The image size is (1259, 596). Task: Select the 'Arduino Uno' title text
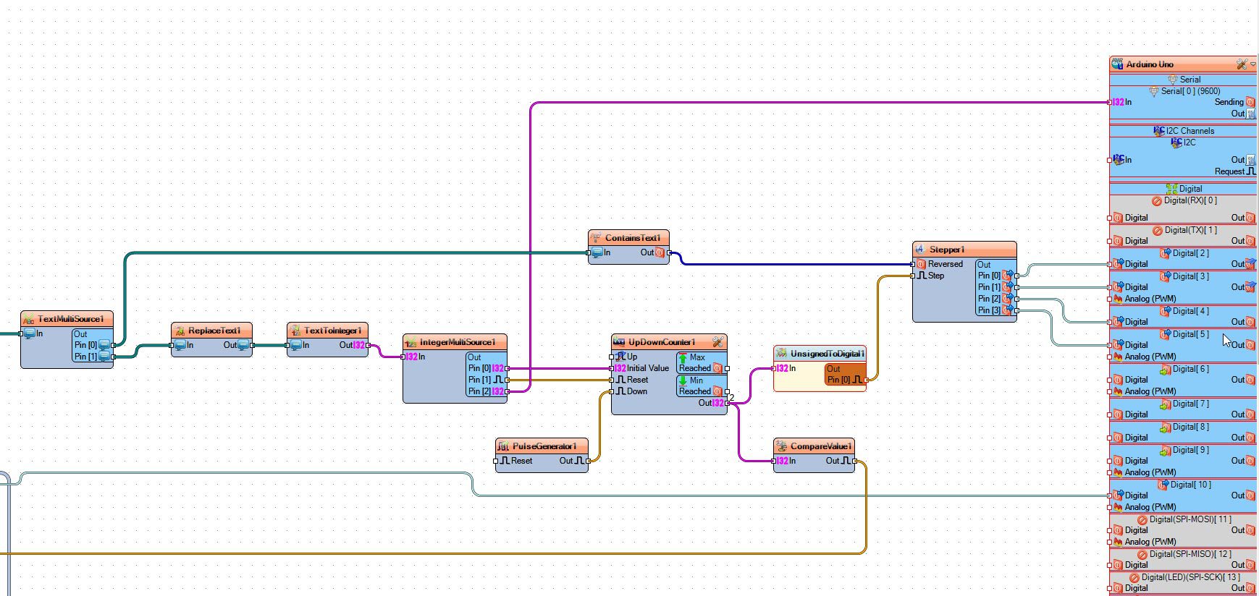[1150, 64]
